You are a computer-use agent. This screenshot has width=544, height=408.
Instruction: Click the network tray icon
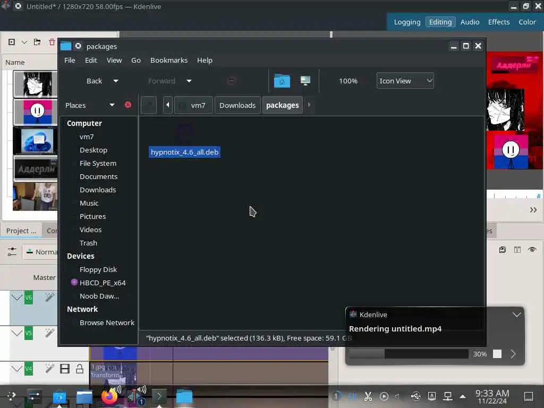(x=447, y=396)
